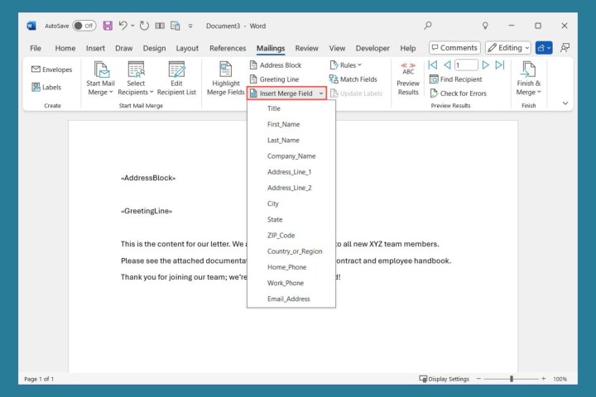Screen dimensions: 596x397
Task: Open the Comments button
Action: point(454,48)
